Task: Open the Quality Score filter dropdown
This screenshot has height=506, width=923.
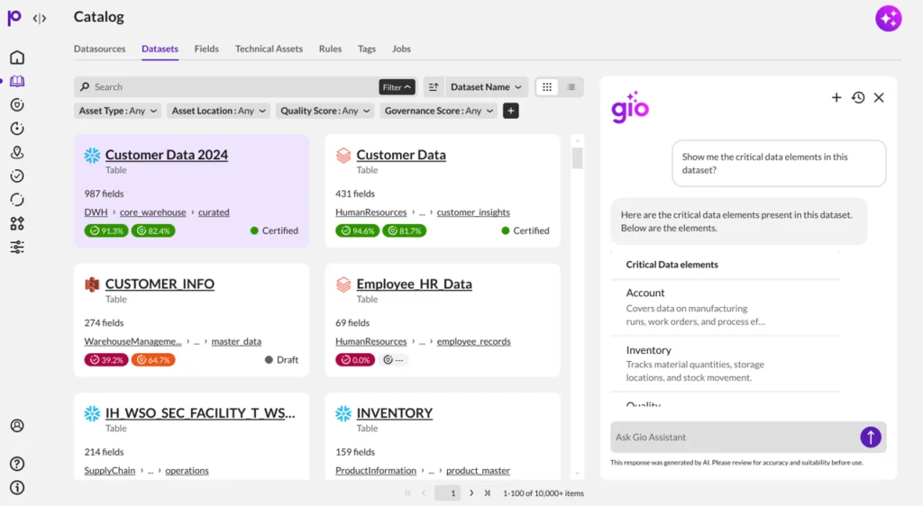Action: 325,111
